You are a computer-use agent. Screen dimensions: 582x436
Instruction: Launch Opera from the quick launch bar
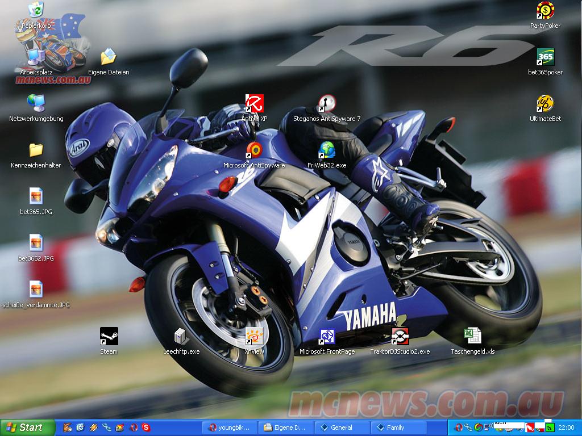pyautogui.click(x=134, y=427)
